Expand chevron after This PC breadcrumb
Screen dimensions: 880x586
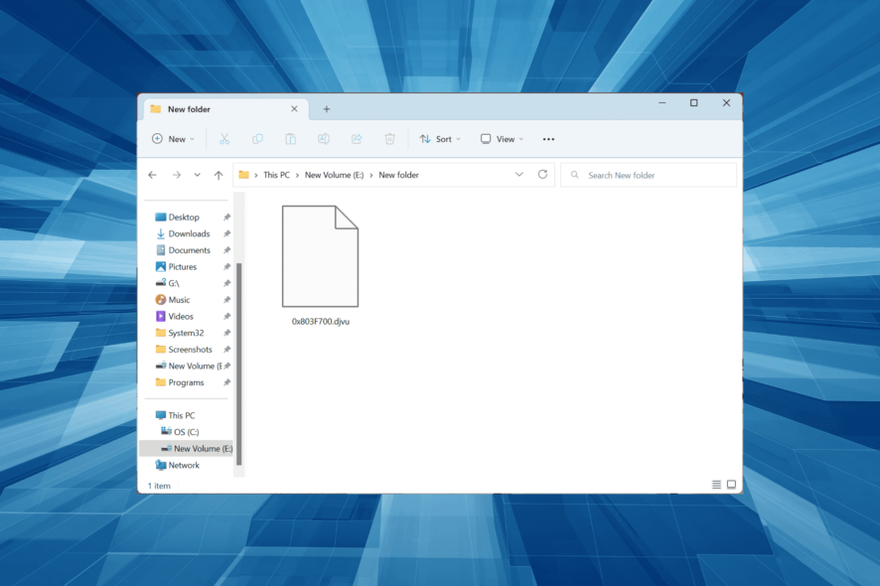pos(297,175)
